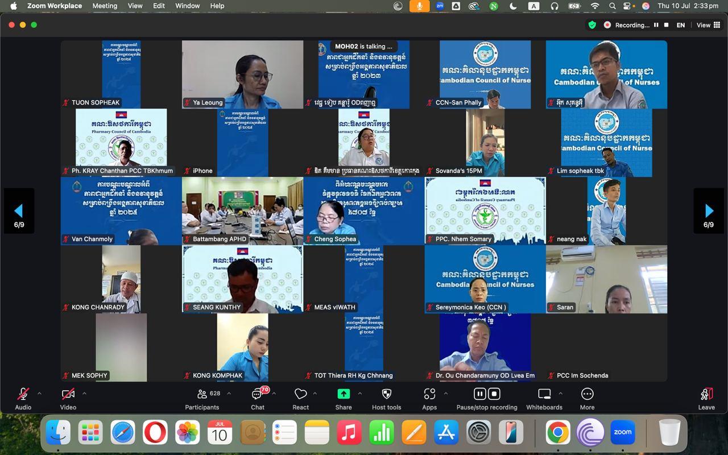Click TUON SOPHEAK name label
Image resolution: width=728 pixels, height=455 pixels.
(96, 102)
